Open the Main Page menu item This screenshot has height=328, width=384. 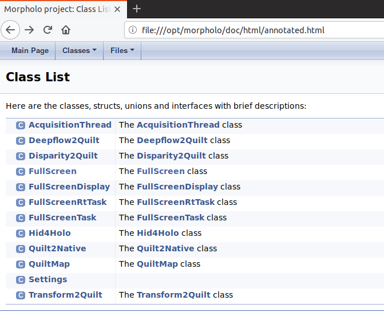pyautogui.click(x=30, y=50)
